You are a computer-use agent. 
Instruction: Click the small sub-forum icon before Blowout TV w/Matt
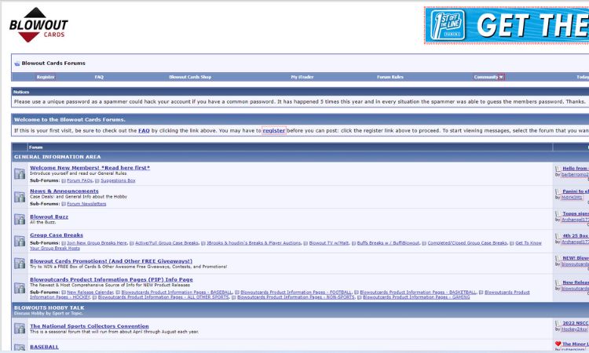pos(305,243)
